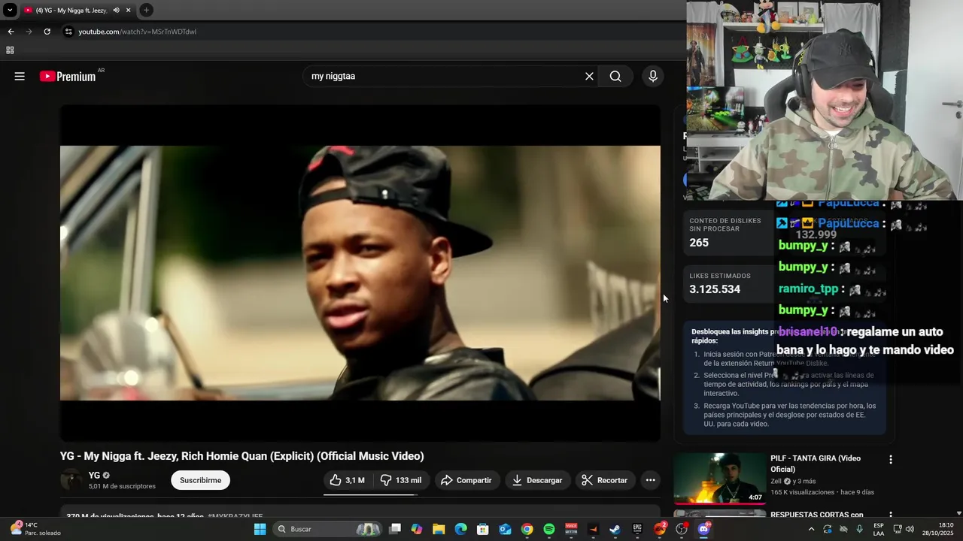Screen dimensions: 963x541
Task: Switch to Chrome on the taskbar
Action: coord(527,529)
